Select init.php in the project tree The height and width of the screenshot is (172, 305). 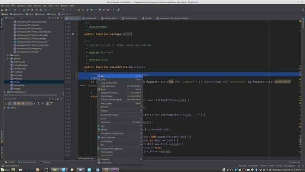point(17,82)
